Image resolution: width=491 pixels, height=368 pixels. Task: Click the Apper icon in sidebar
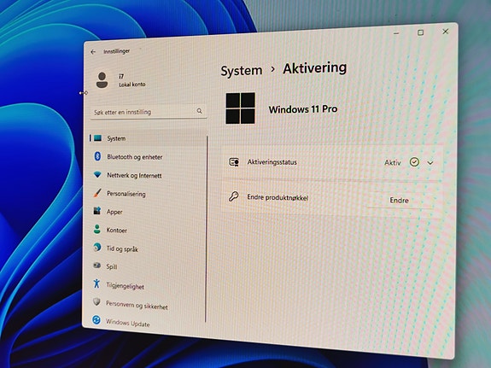tap(97, 211)
